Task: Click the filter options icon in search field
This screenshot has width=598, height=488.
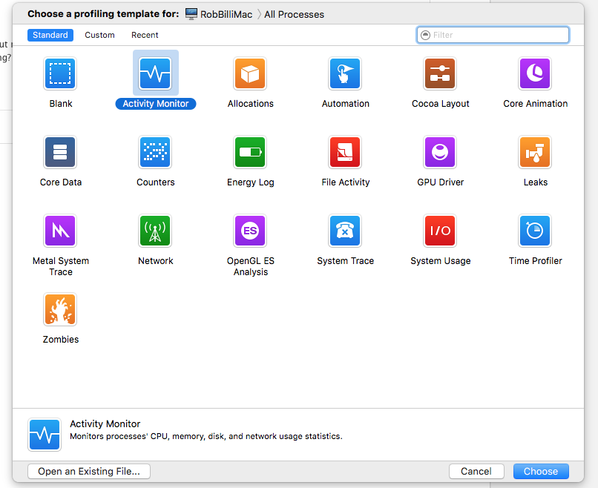Action: pos(425,35)
